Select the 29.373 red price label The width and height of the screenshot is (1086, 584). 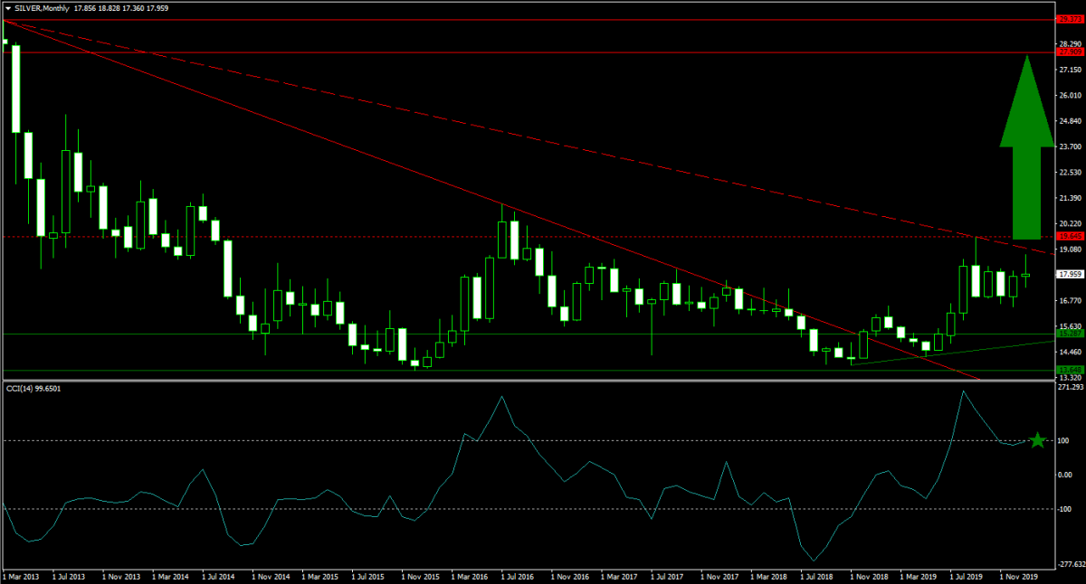[x=1070, y=19]
